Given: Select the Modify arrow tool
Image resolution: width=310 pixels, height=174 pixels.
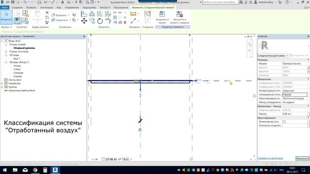Looking at the screenshot, I should (6, 17).
